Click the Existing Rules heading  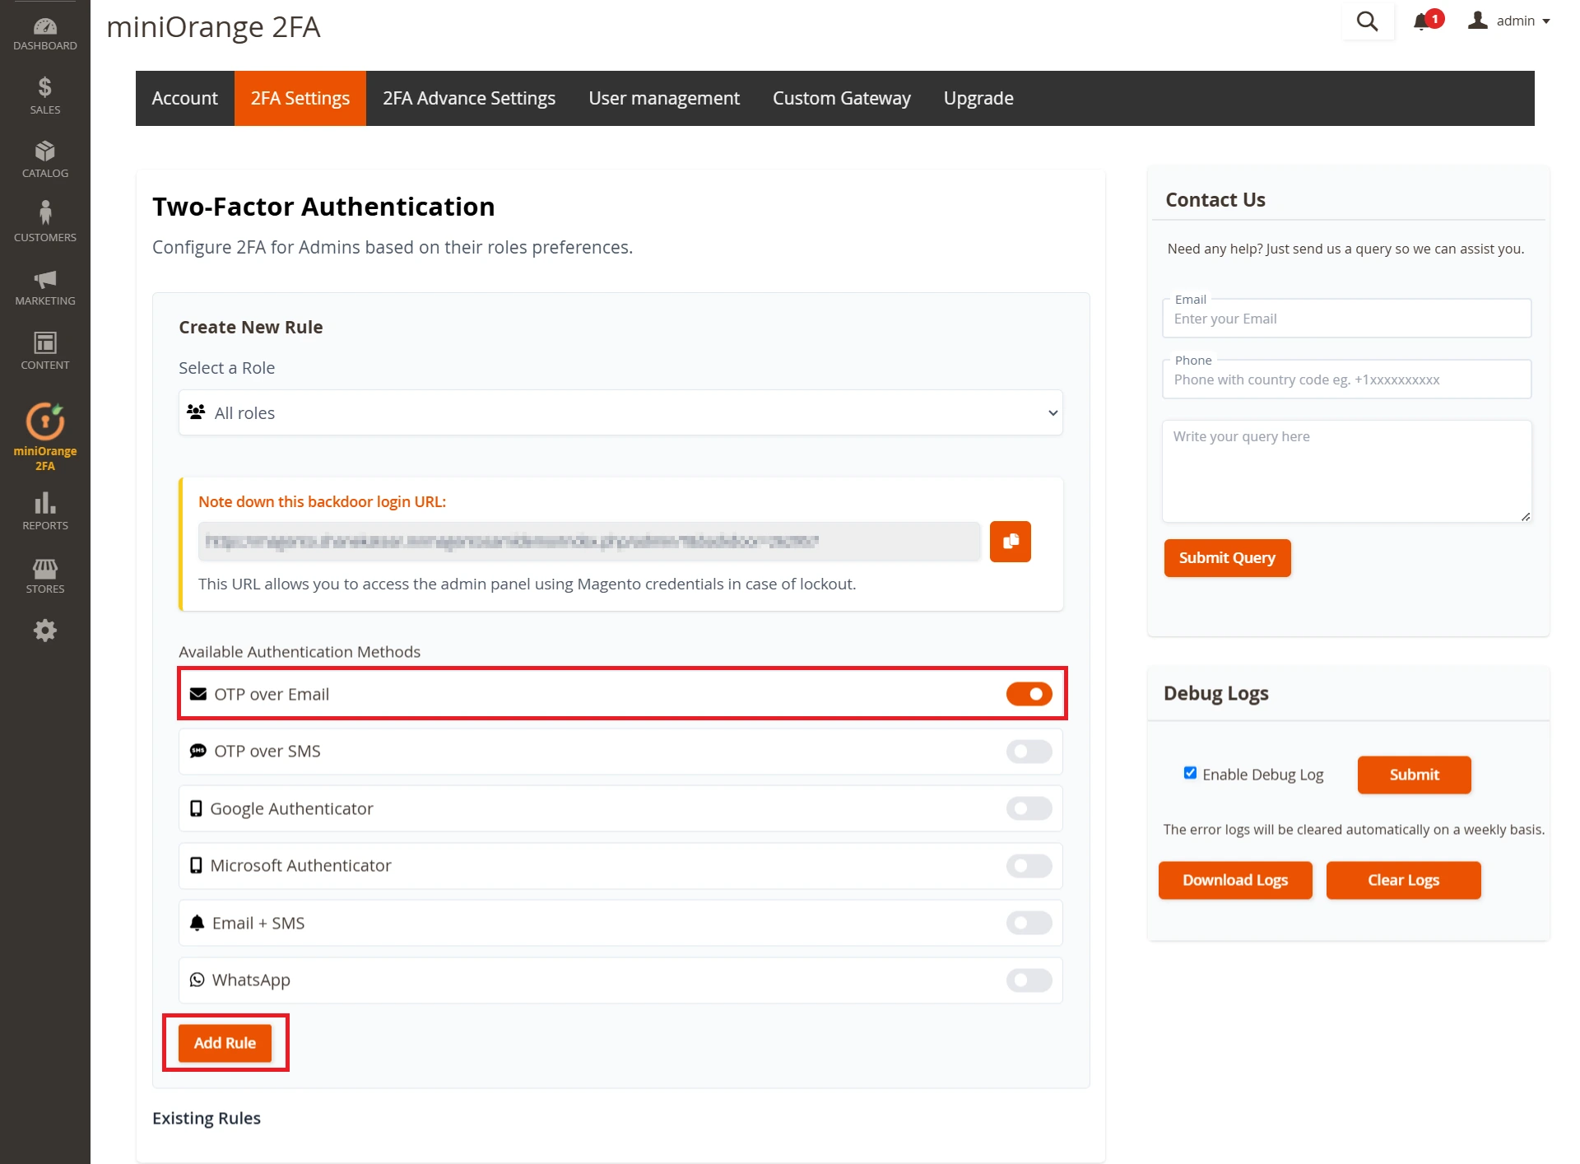207,1118
